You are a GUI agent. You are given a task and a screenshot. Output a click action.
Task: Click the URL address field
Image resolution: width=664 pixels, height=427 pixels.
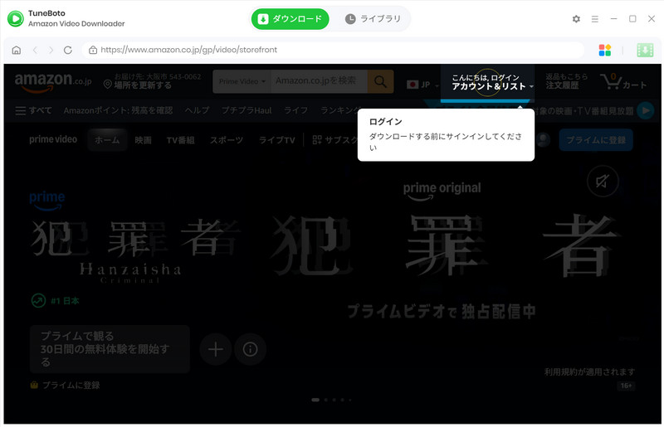coord(333,50)
